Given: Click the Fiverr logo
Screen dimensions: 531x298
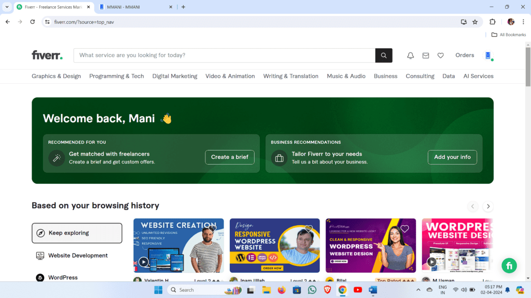Looking at the screenshot, I should (47, 55).
